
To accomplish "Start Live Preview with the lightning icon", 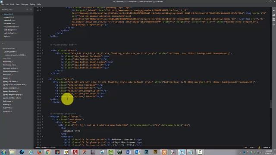I will tap(274, 11).
